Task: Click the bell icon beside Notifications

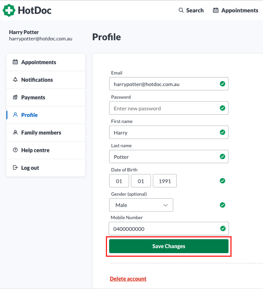Action: [15, 80]
